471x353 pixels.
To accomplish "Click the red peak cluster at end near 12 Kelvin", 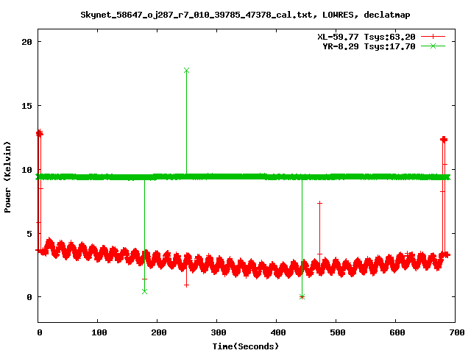I will tap(444, 139).
